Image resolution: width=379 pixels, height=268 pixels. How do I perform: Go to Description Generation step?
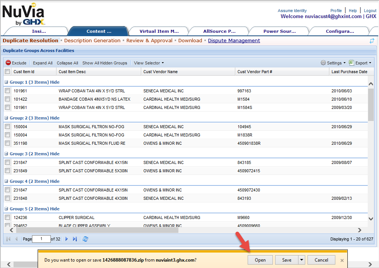click(92, 41)
